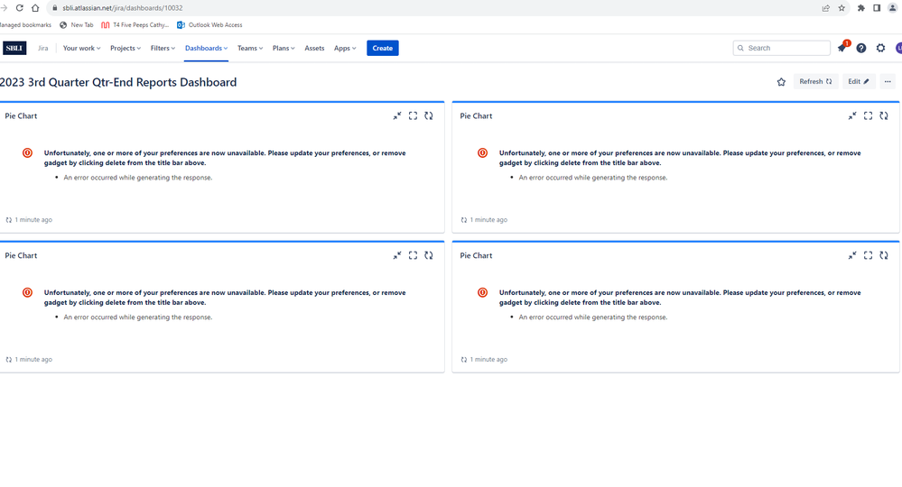Click the top-right gadget Pie Chart title

477,116
